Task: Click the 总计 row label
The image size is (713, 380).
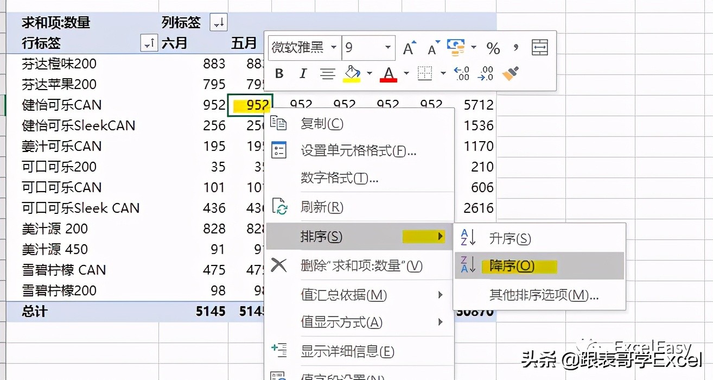Action: [34, 312]
